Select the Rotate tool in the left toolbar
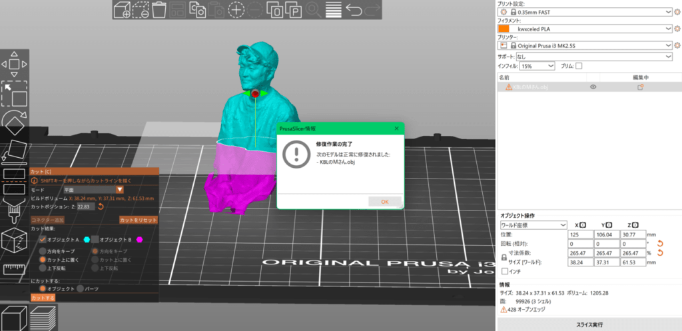This screenshot has height=331, width=682. 14,123
